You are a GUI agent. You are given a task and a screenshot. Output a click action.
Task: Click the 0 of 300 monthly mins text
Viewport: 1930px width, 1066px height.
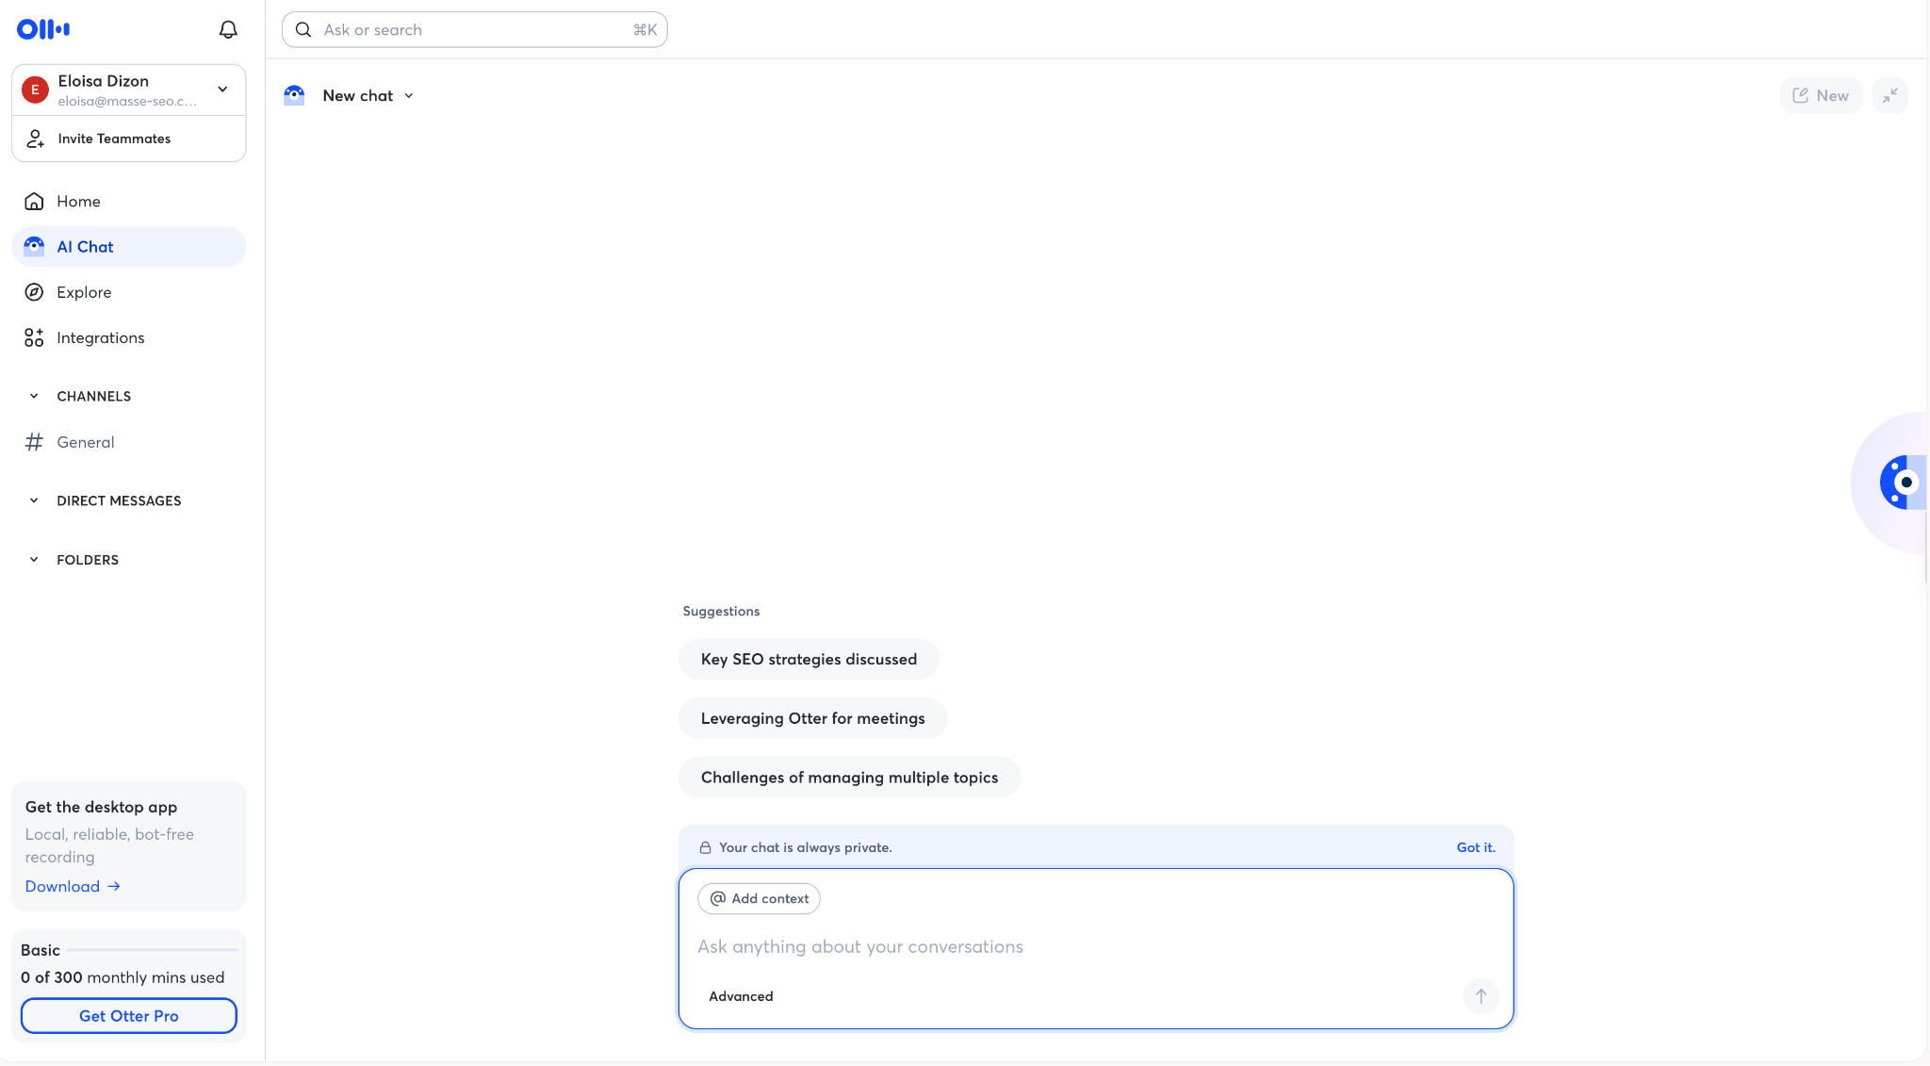coord(123,977)
